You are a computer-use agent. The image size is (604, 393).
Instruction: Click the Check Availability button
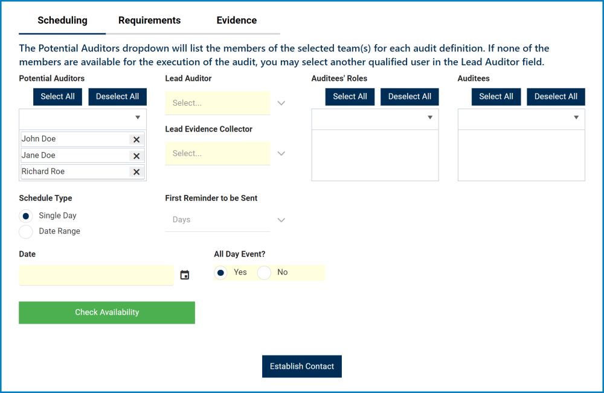[x=106, y=312]
